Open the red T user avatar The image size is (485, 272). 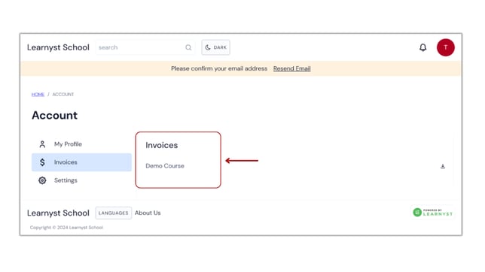point(445,47)
